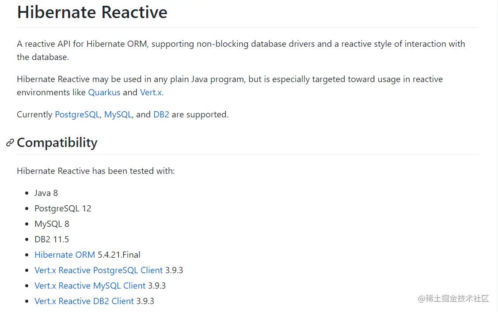Click the '5.4.21.Final' version text
498x312 pixels.
[x=119, y=255]
